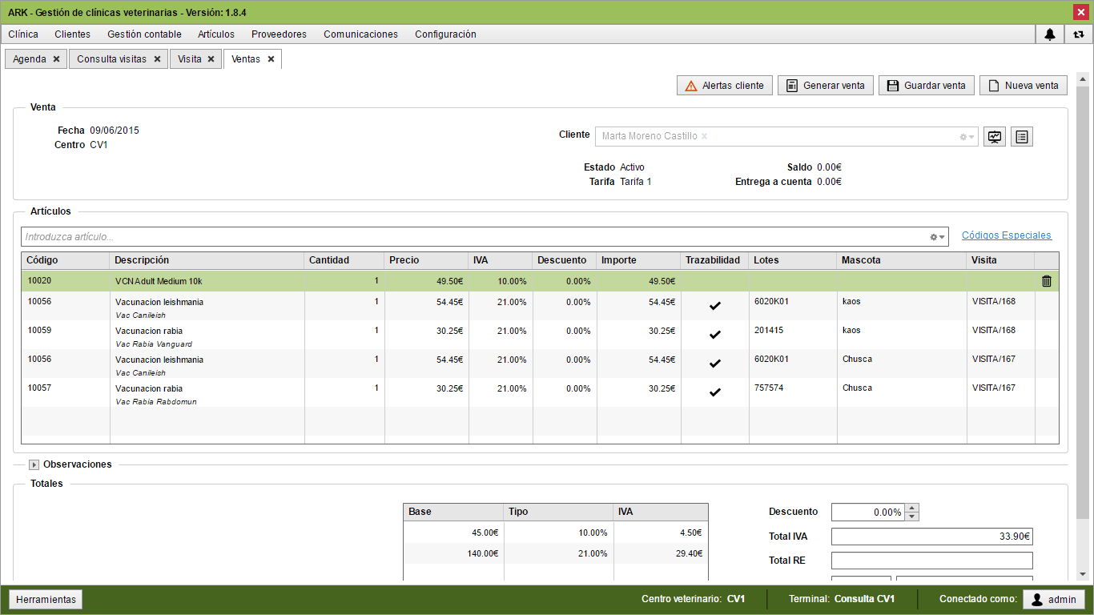Open the Gestión contable menu

coord(144,34)
